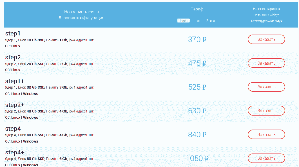
Task: Hit Заказать next to 840 ₽
Action: point(266,135)
